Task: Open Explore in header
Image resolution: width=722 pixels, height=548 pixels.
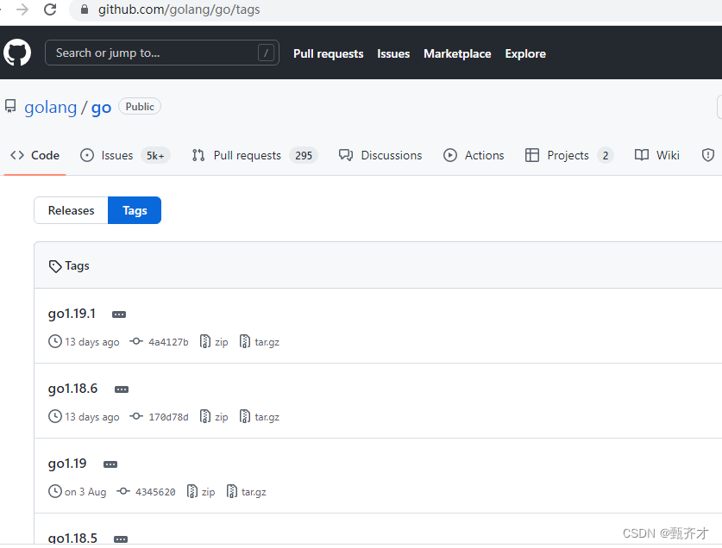Action: point(525,53)
